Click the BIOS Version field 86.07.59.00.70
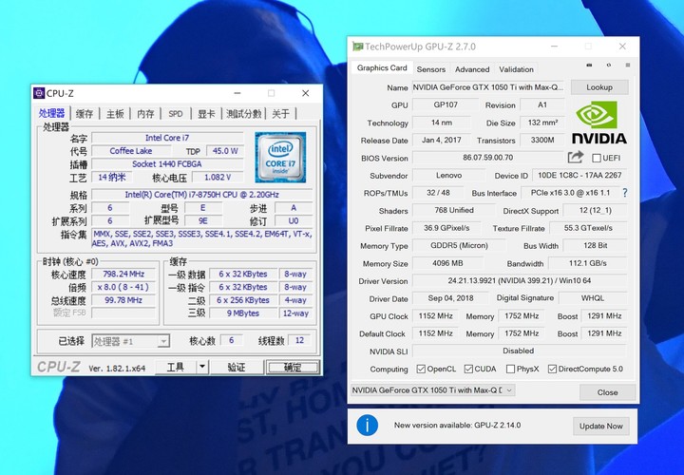This screenshot has height=475, width=684. click(487, 158)
